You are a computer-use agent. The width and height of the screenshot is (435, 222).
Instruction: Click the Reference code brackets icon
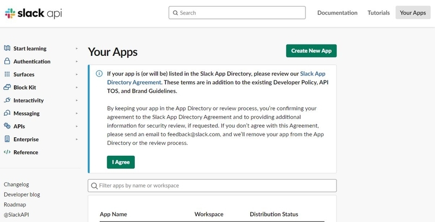pyautogui.click(x=7, y=152)
